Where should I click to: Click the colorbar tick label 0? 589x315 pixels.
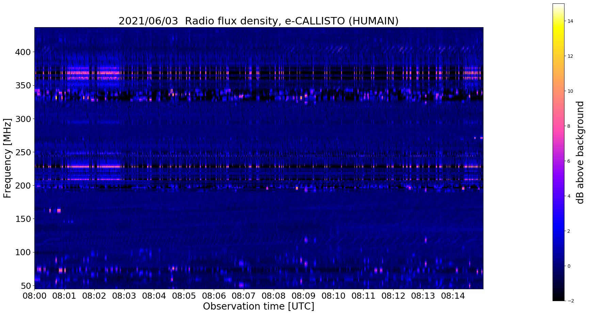pos(569,266)
